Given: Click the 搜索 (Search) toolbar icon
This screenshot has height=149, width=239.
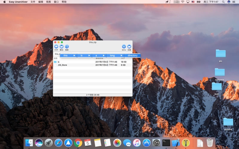Looking at the screenshot, I should [67, 47].
